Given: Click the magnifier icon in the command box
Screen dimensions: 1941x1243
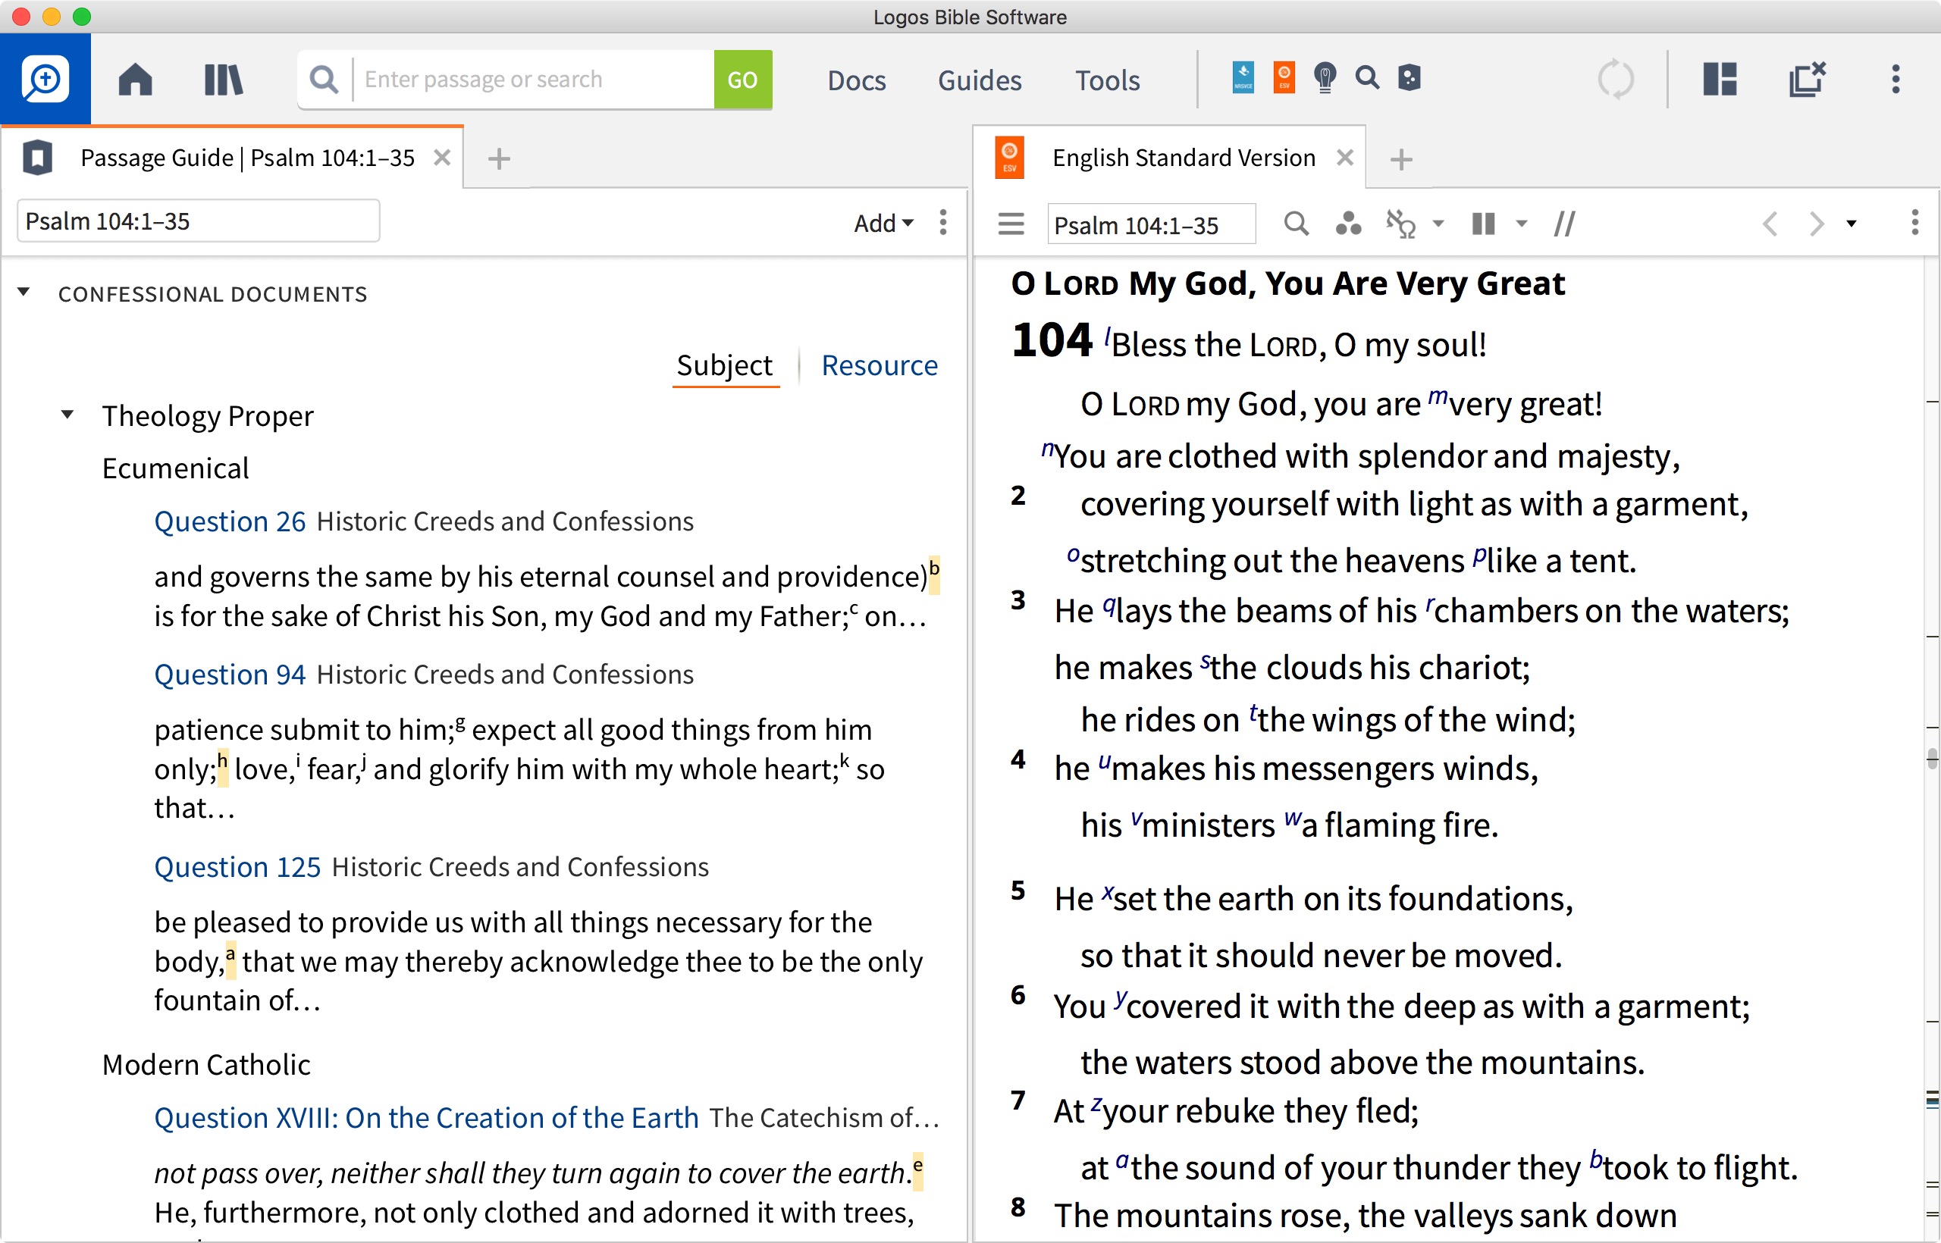Looking at the screenshot, I should [x=324, y=79].
